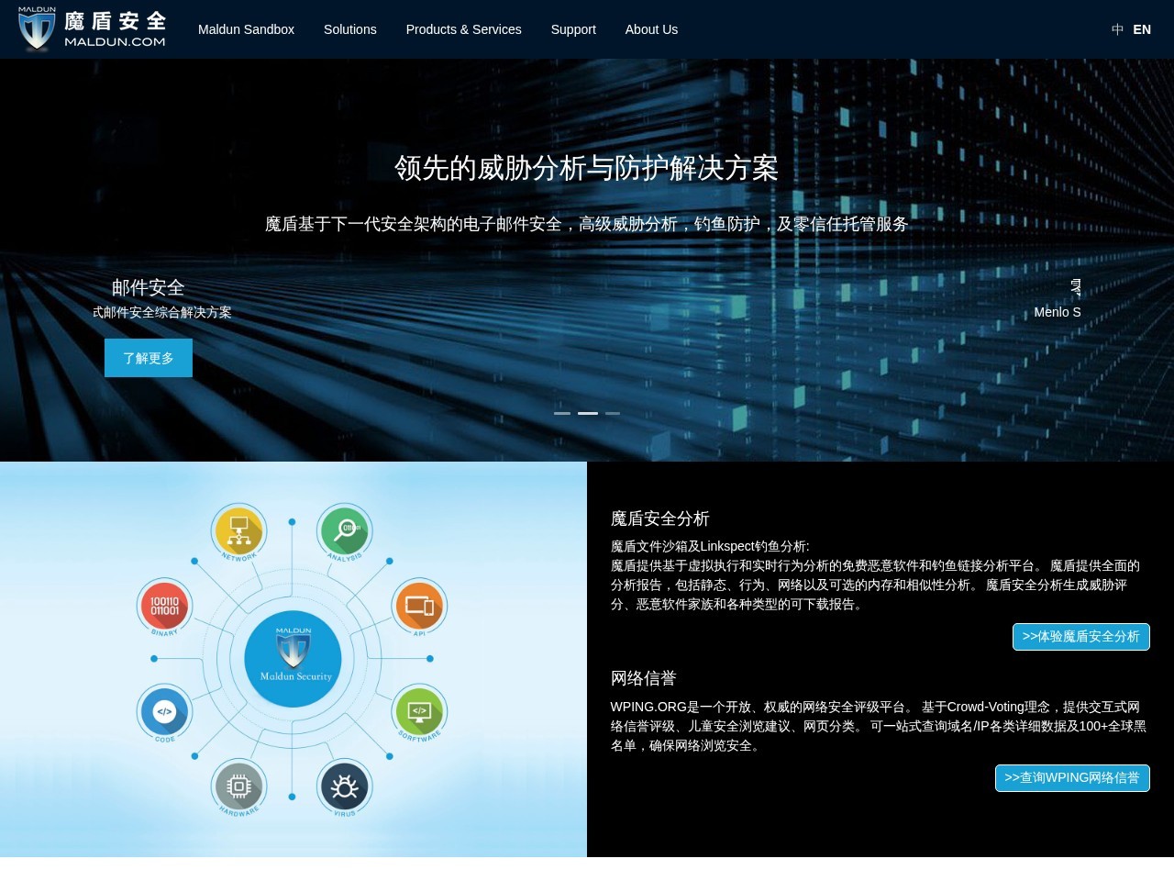Open the Maldun Sandbox menu
The image size is (1174, 881).
pos(246,29)
